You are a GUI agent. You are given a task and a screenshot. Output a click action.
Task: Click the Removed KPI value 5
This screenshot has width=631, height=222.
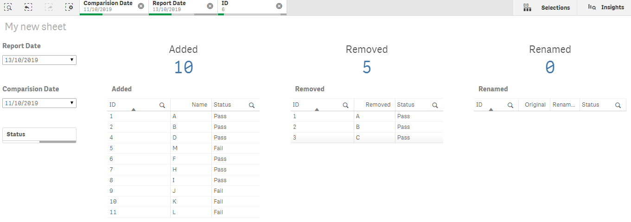tap(367, 68)
